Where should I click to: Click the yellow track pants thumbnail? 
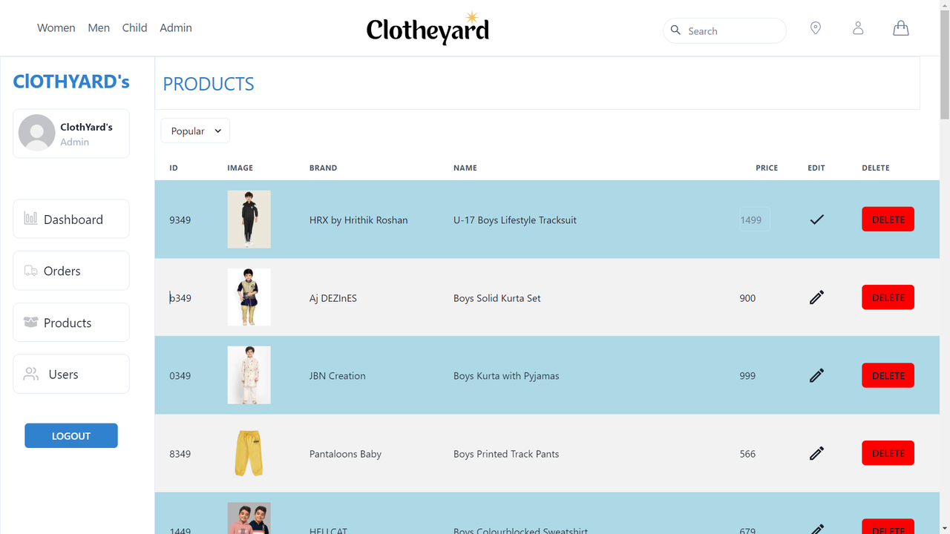[249, 452]
